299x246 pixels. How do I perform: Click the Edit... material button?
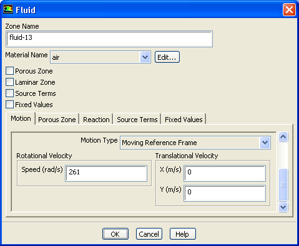click(167, 57)
